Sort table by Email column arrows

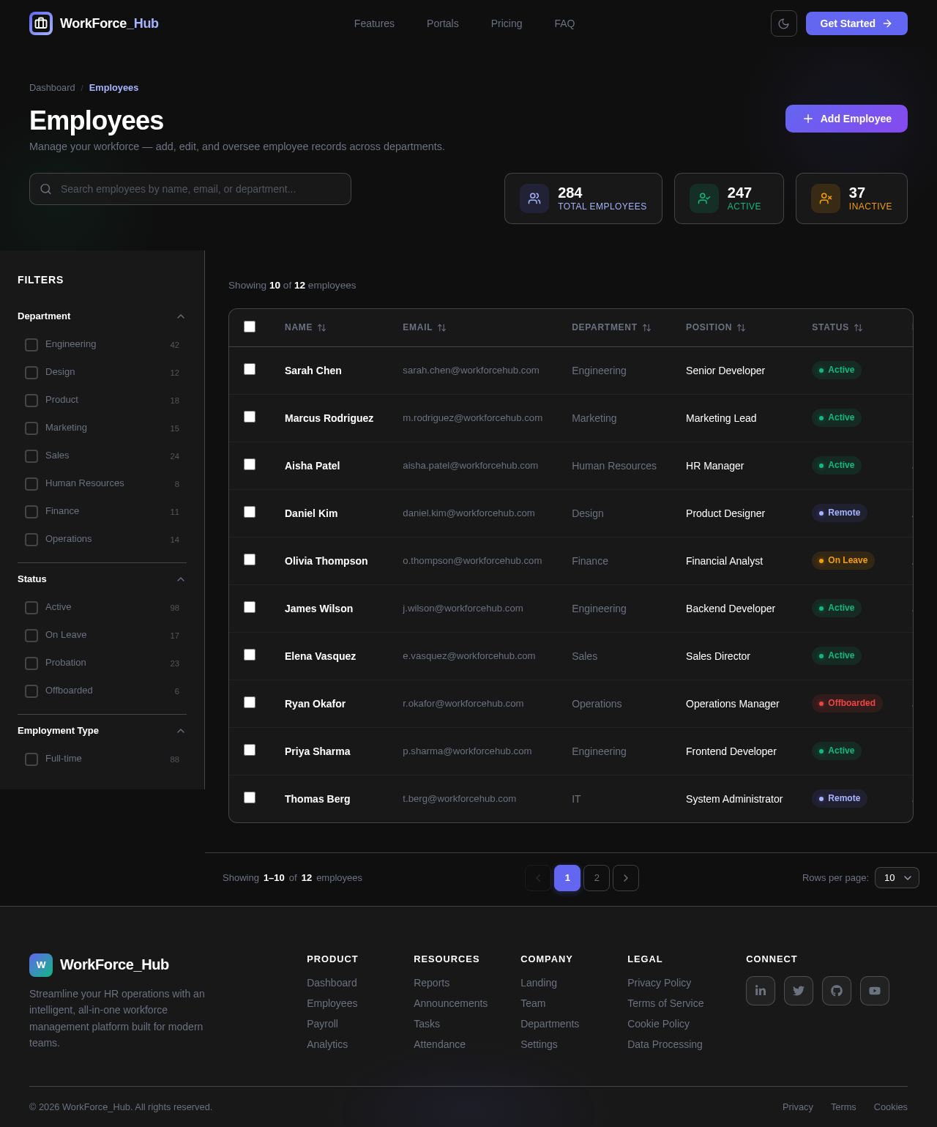442,327
